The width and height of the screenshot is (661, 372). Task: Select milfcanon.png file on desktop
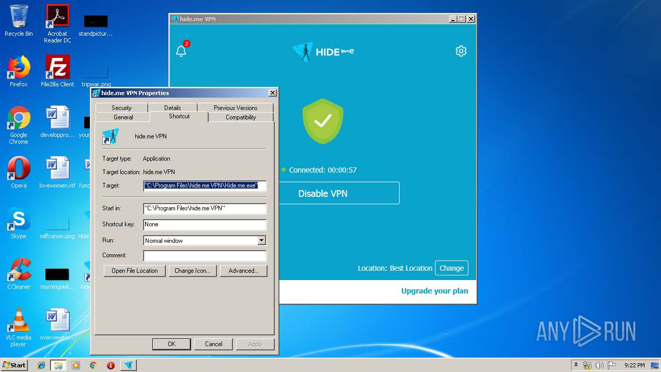57,227
